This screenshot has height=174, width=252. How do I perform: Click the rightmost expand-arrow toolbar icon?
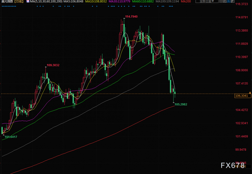pyautogui.click(x=233, y=1)
